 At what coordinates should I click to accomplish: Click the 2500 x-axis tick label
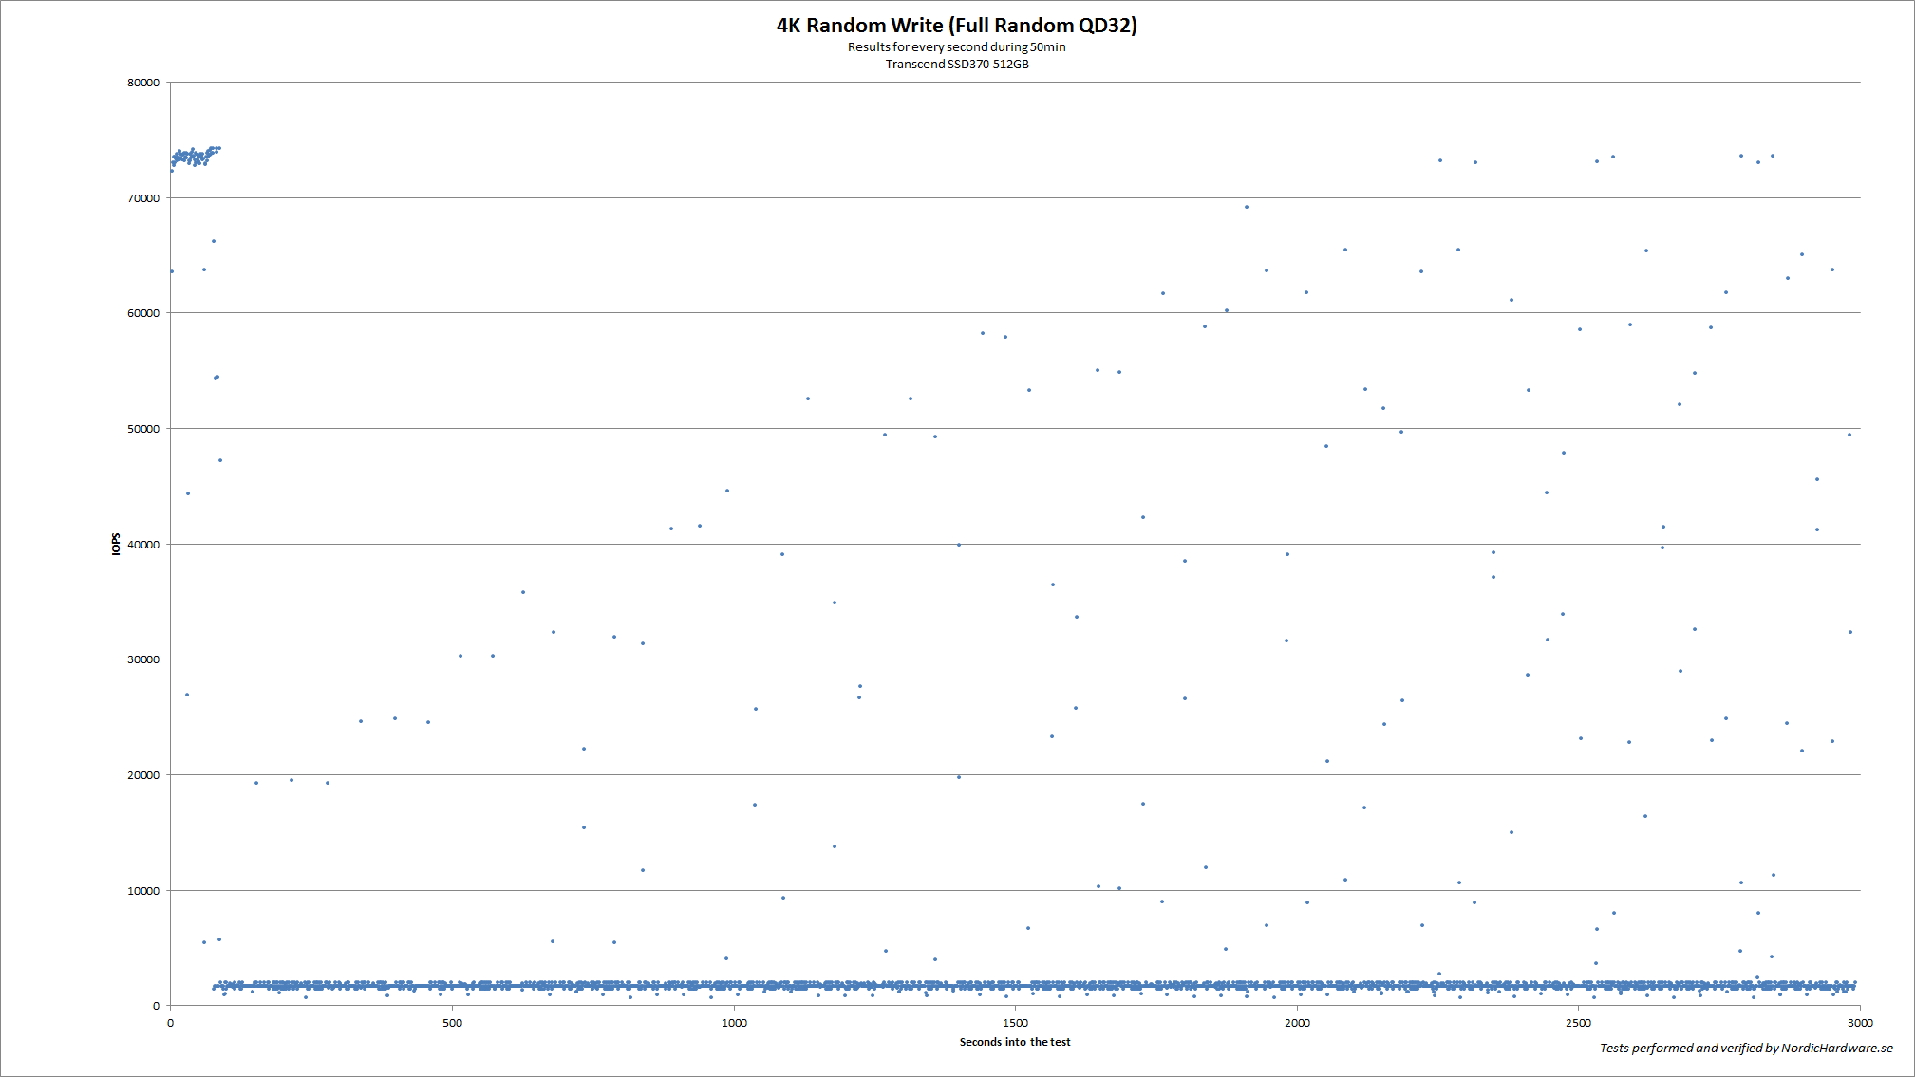point(1578,1023)
